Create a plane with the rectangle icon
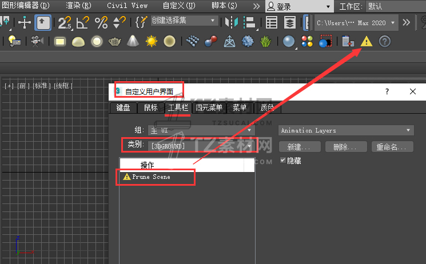 60,42
